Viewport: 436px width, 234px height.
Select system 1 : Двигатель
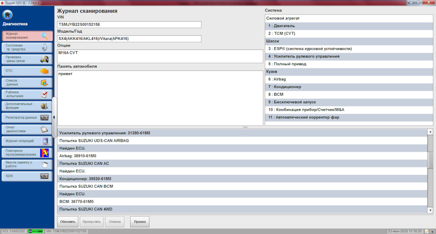(349, 26)
